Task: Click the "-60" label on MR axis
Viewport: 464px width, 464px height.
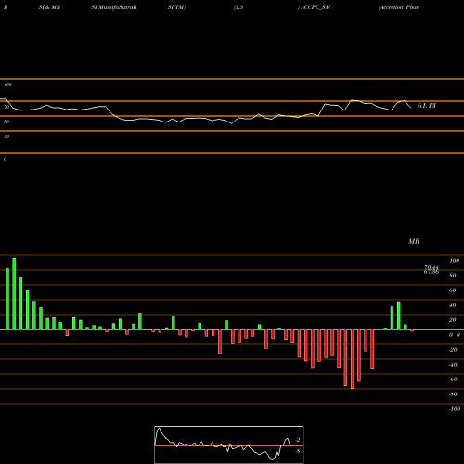Action: click(x=453, y=380)
